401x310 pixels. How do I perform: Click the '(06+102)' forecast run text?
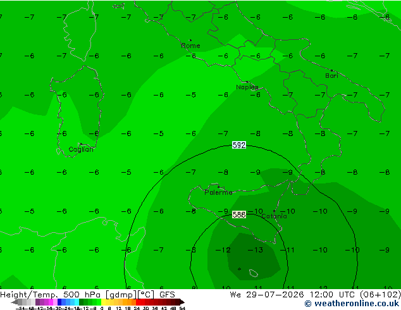381,295
